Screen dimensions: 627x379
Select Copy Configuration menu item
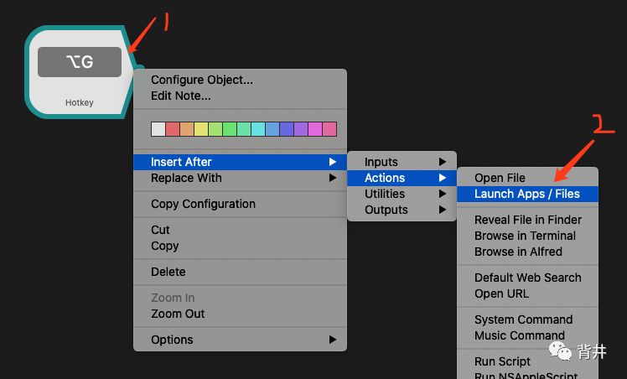(x=203, y=204)
